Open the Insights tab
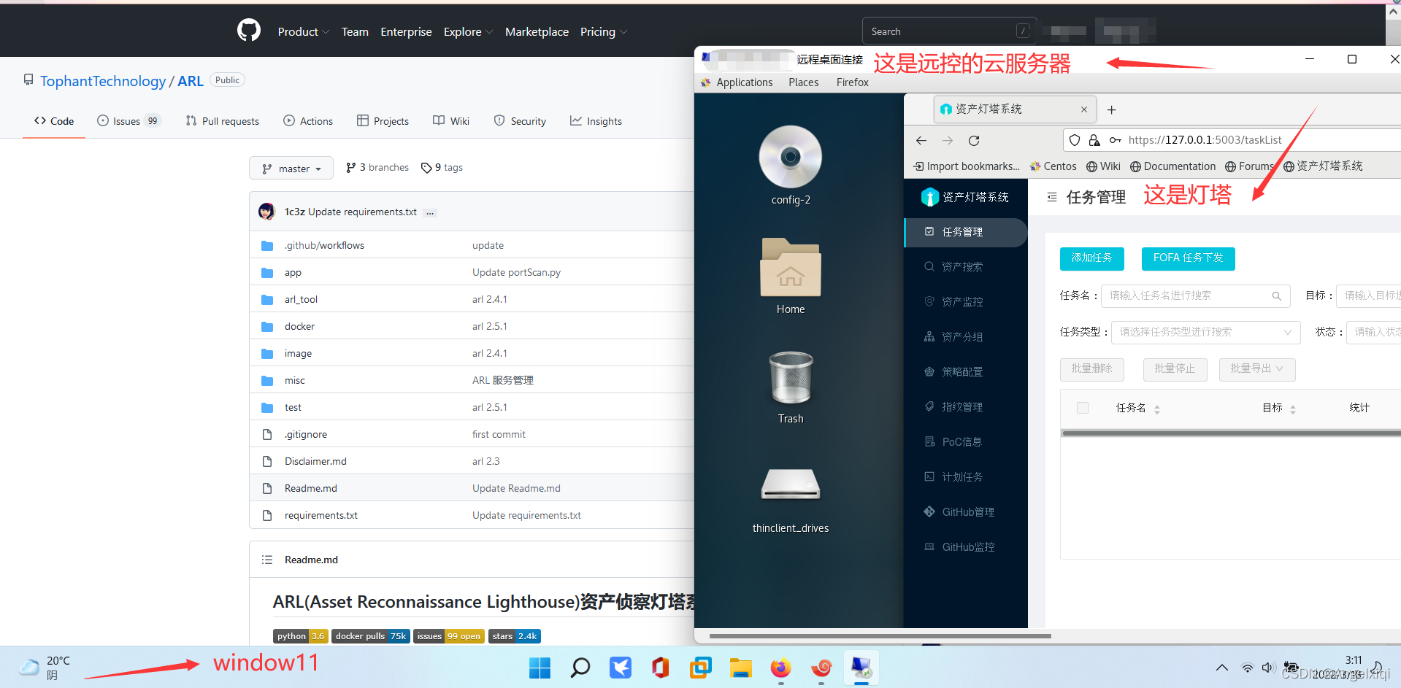 click(596, 121)
